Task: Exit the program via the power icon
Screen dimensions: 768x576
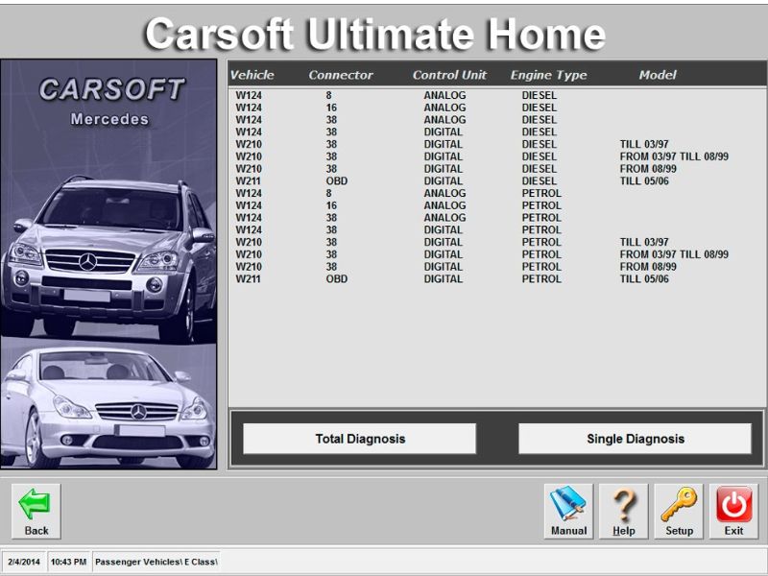Action: (x=732, y=502)
